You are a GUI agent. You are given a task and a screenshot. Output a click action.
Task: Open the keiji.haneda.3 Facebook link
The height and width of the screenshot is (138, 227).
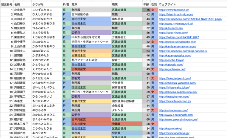(x=183, y=51)
